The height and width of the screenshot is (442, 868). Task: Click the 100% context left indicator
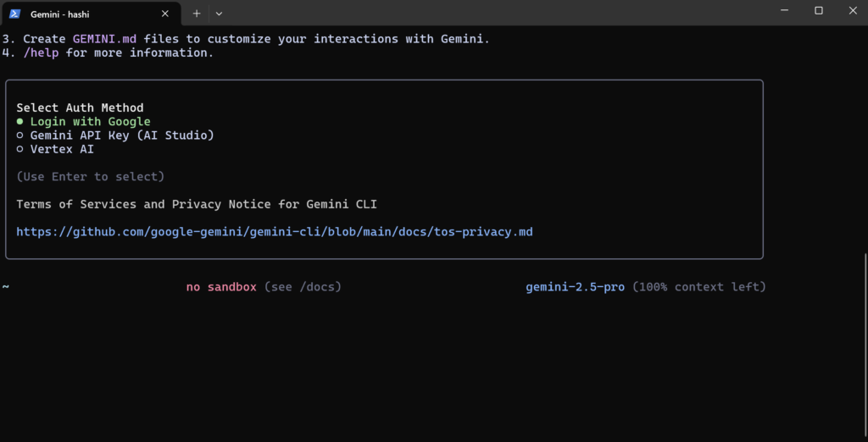[699, 287]
